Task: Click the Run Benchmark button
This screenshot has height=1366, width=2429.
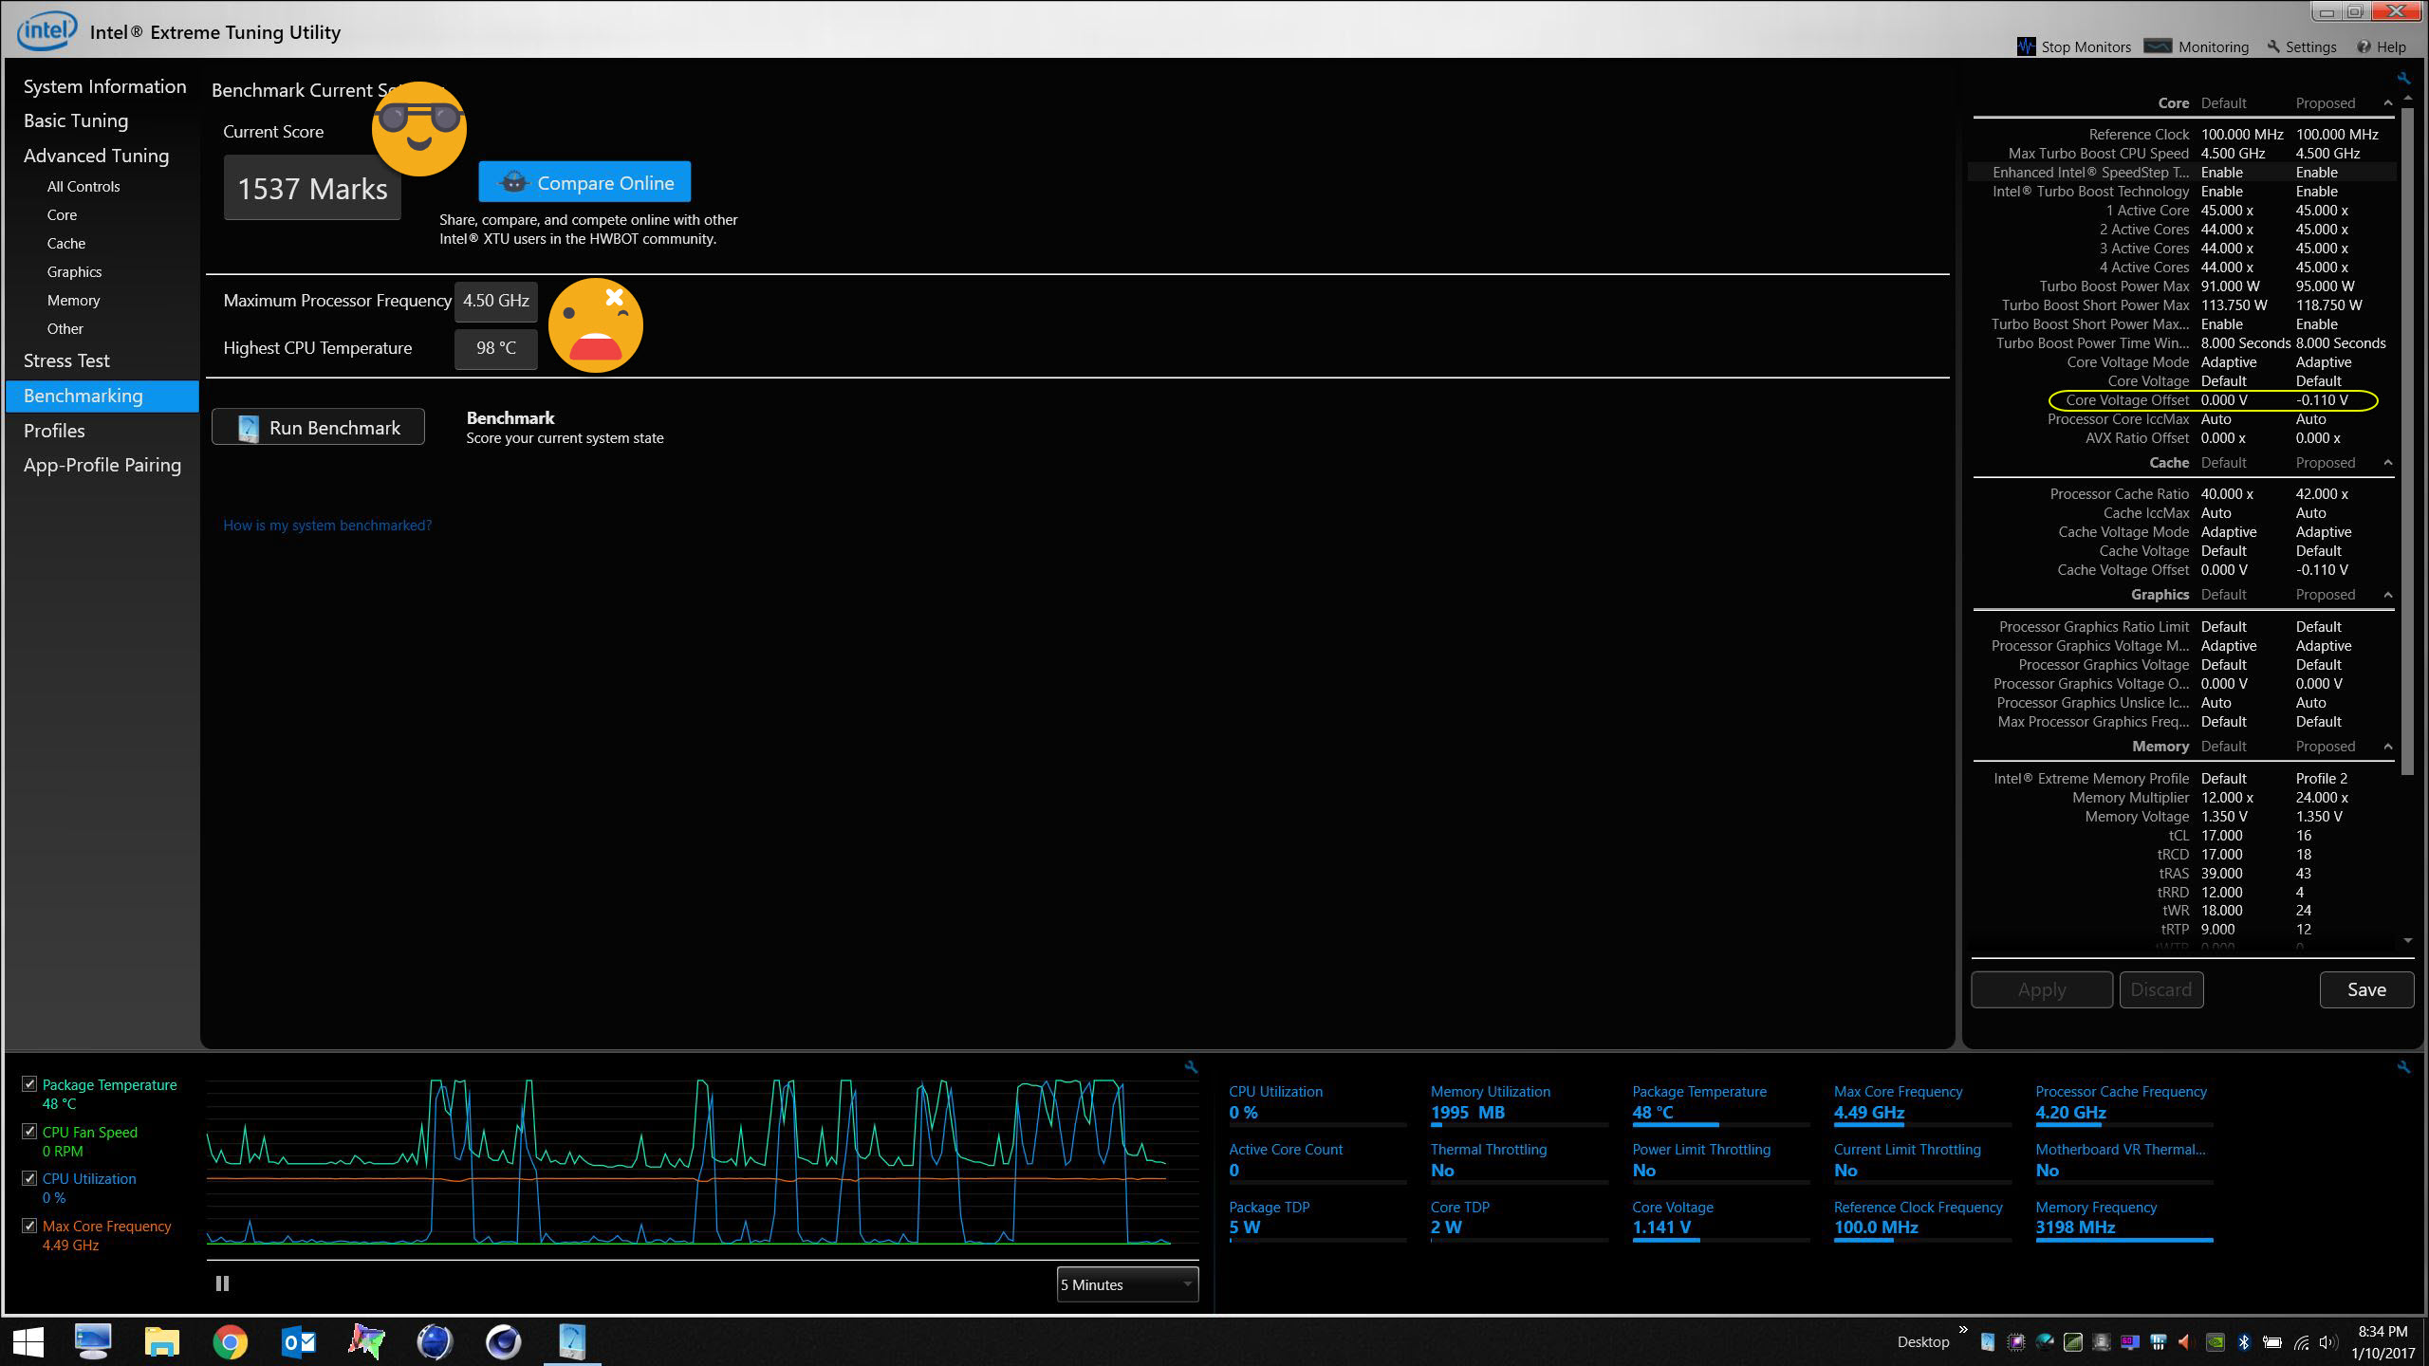Action: [x=318, y=428]
